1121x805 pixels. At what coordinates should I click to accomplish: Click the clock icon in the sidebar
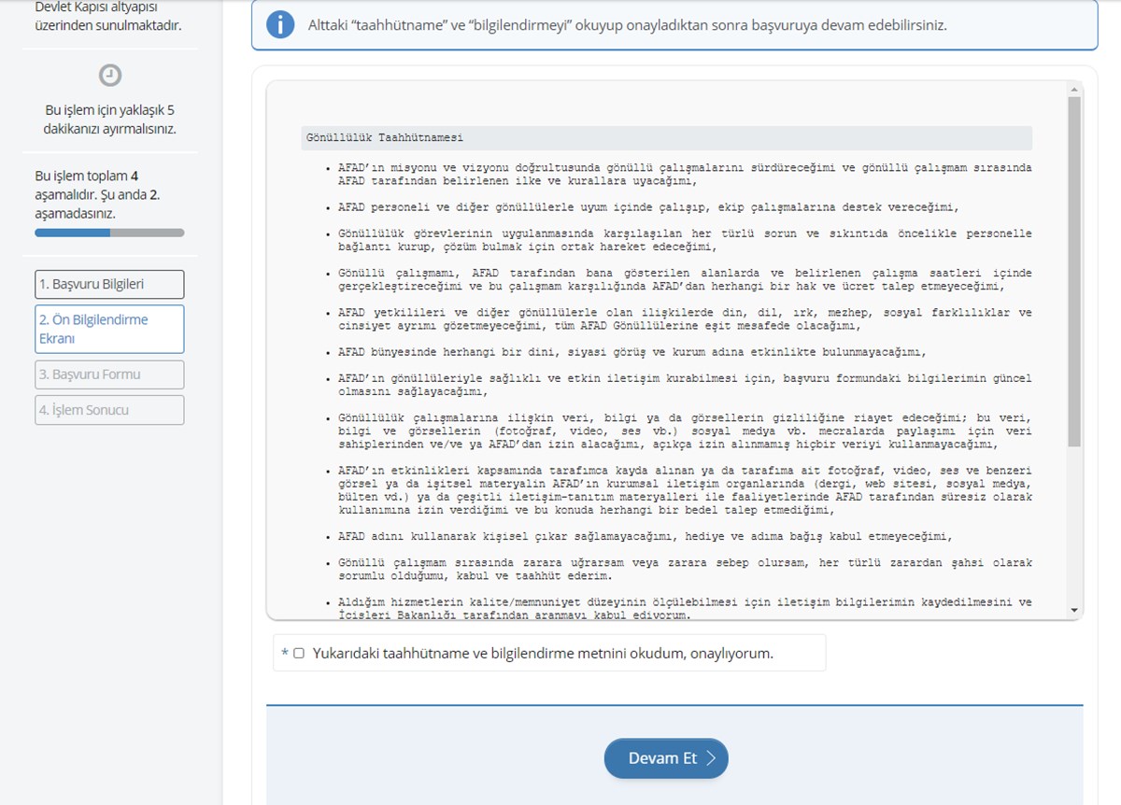[110, 76]
